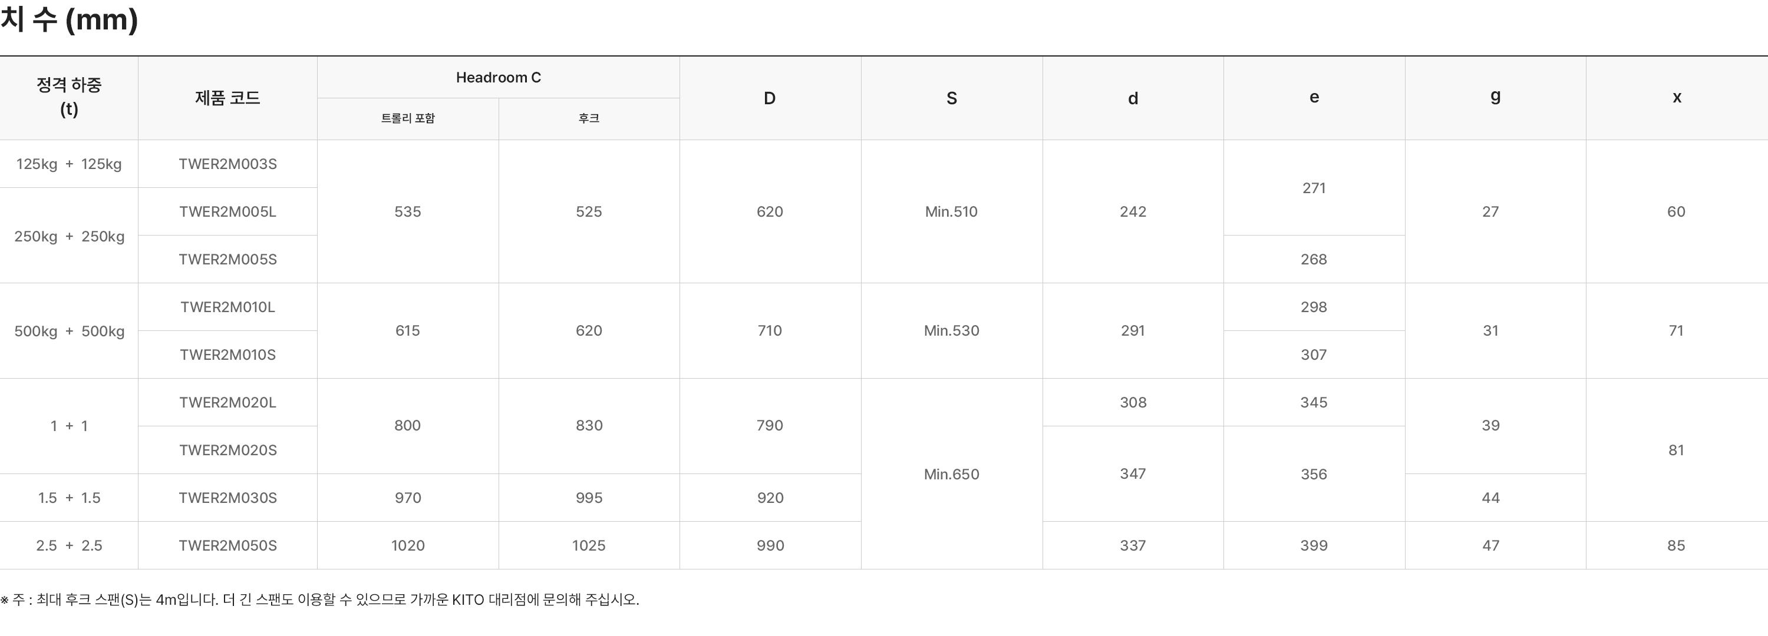The image size is (1768, 636).
Task: Click the 125kg + 125kg load cell
Action: (68, 164)
